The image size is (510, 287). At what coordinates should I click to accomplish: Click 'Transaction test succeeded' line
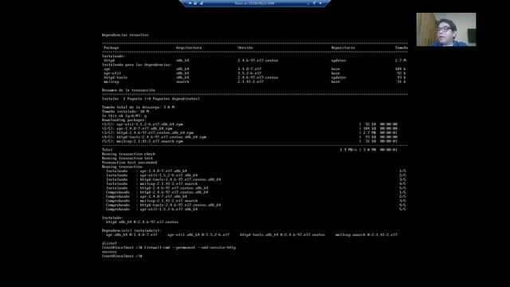(129, 163)
